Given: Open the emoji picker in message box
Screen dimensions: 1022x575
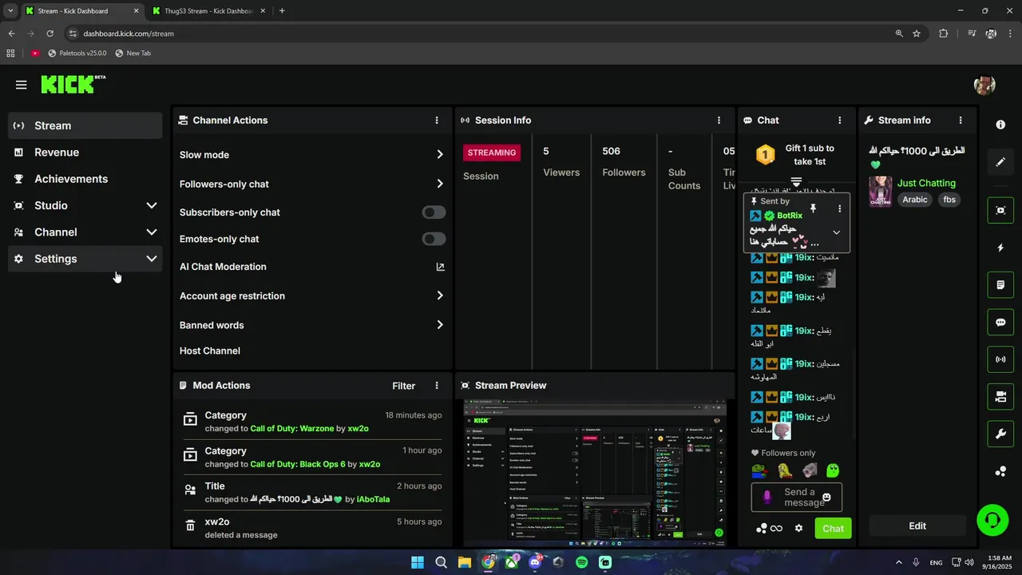Looking at the screenshot, I should (x=826, y=497).
